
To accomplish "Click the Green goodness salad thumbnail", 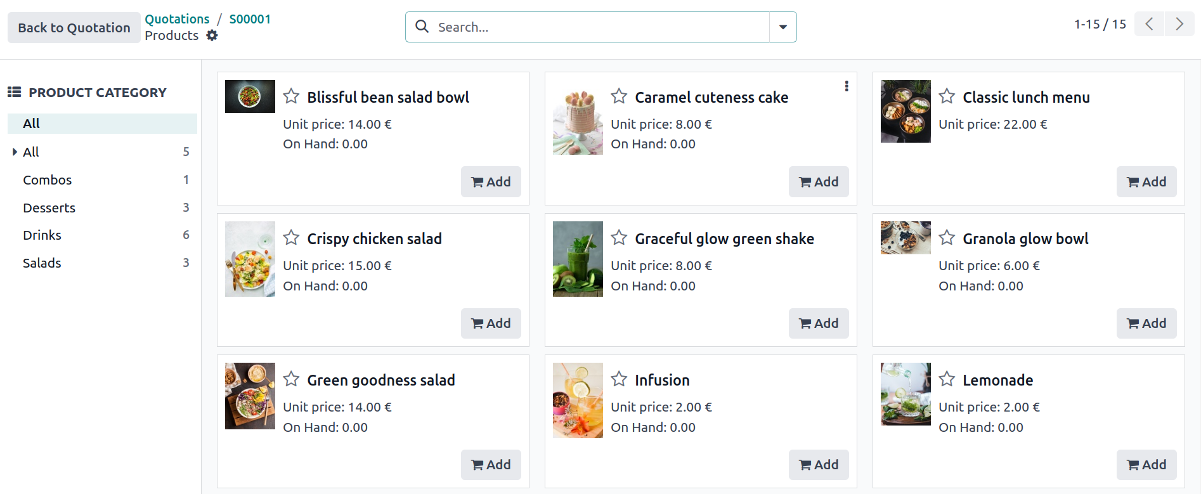I will pos(250,396).
